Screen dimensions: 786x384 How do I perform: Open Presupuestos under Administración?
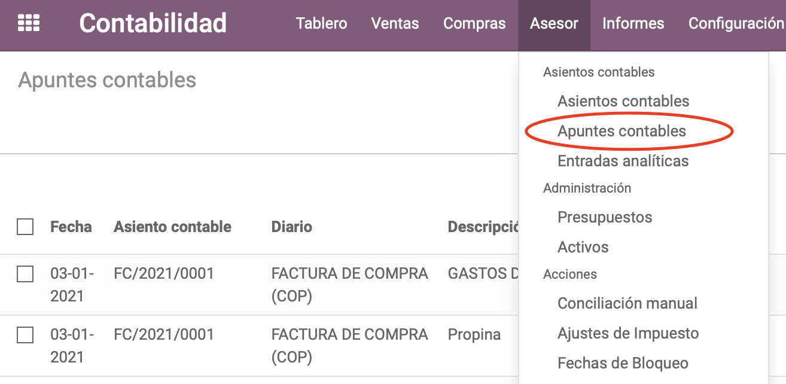click(605, 217)
